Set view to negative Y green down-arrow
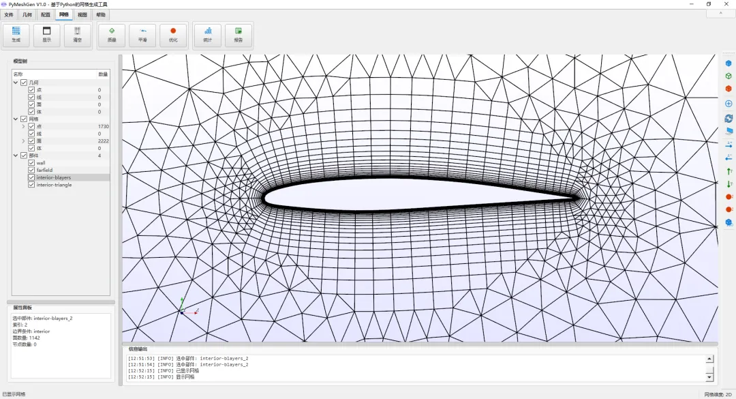The image size is (736, 399). click(x=729, y=183)
